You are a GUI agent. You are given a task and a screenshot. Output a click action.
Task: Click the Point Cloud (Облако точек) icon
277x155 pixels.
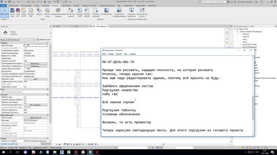point(47,12)
